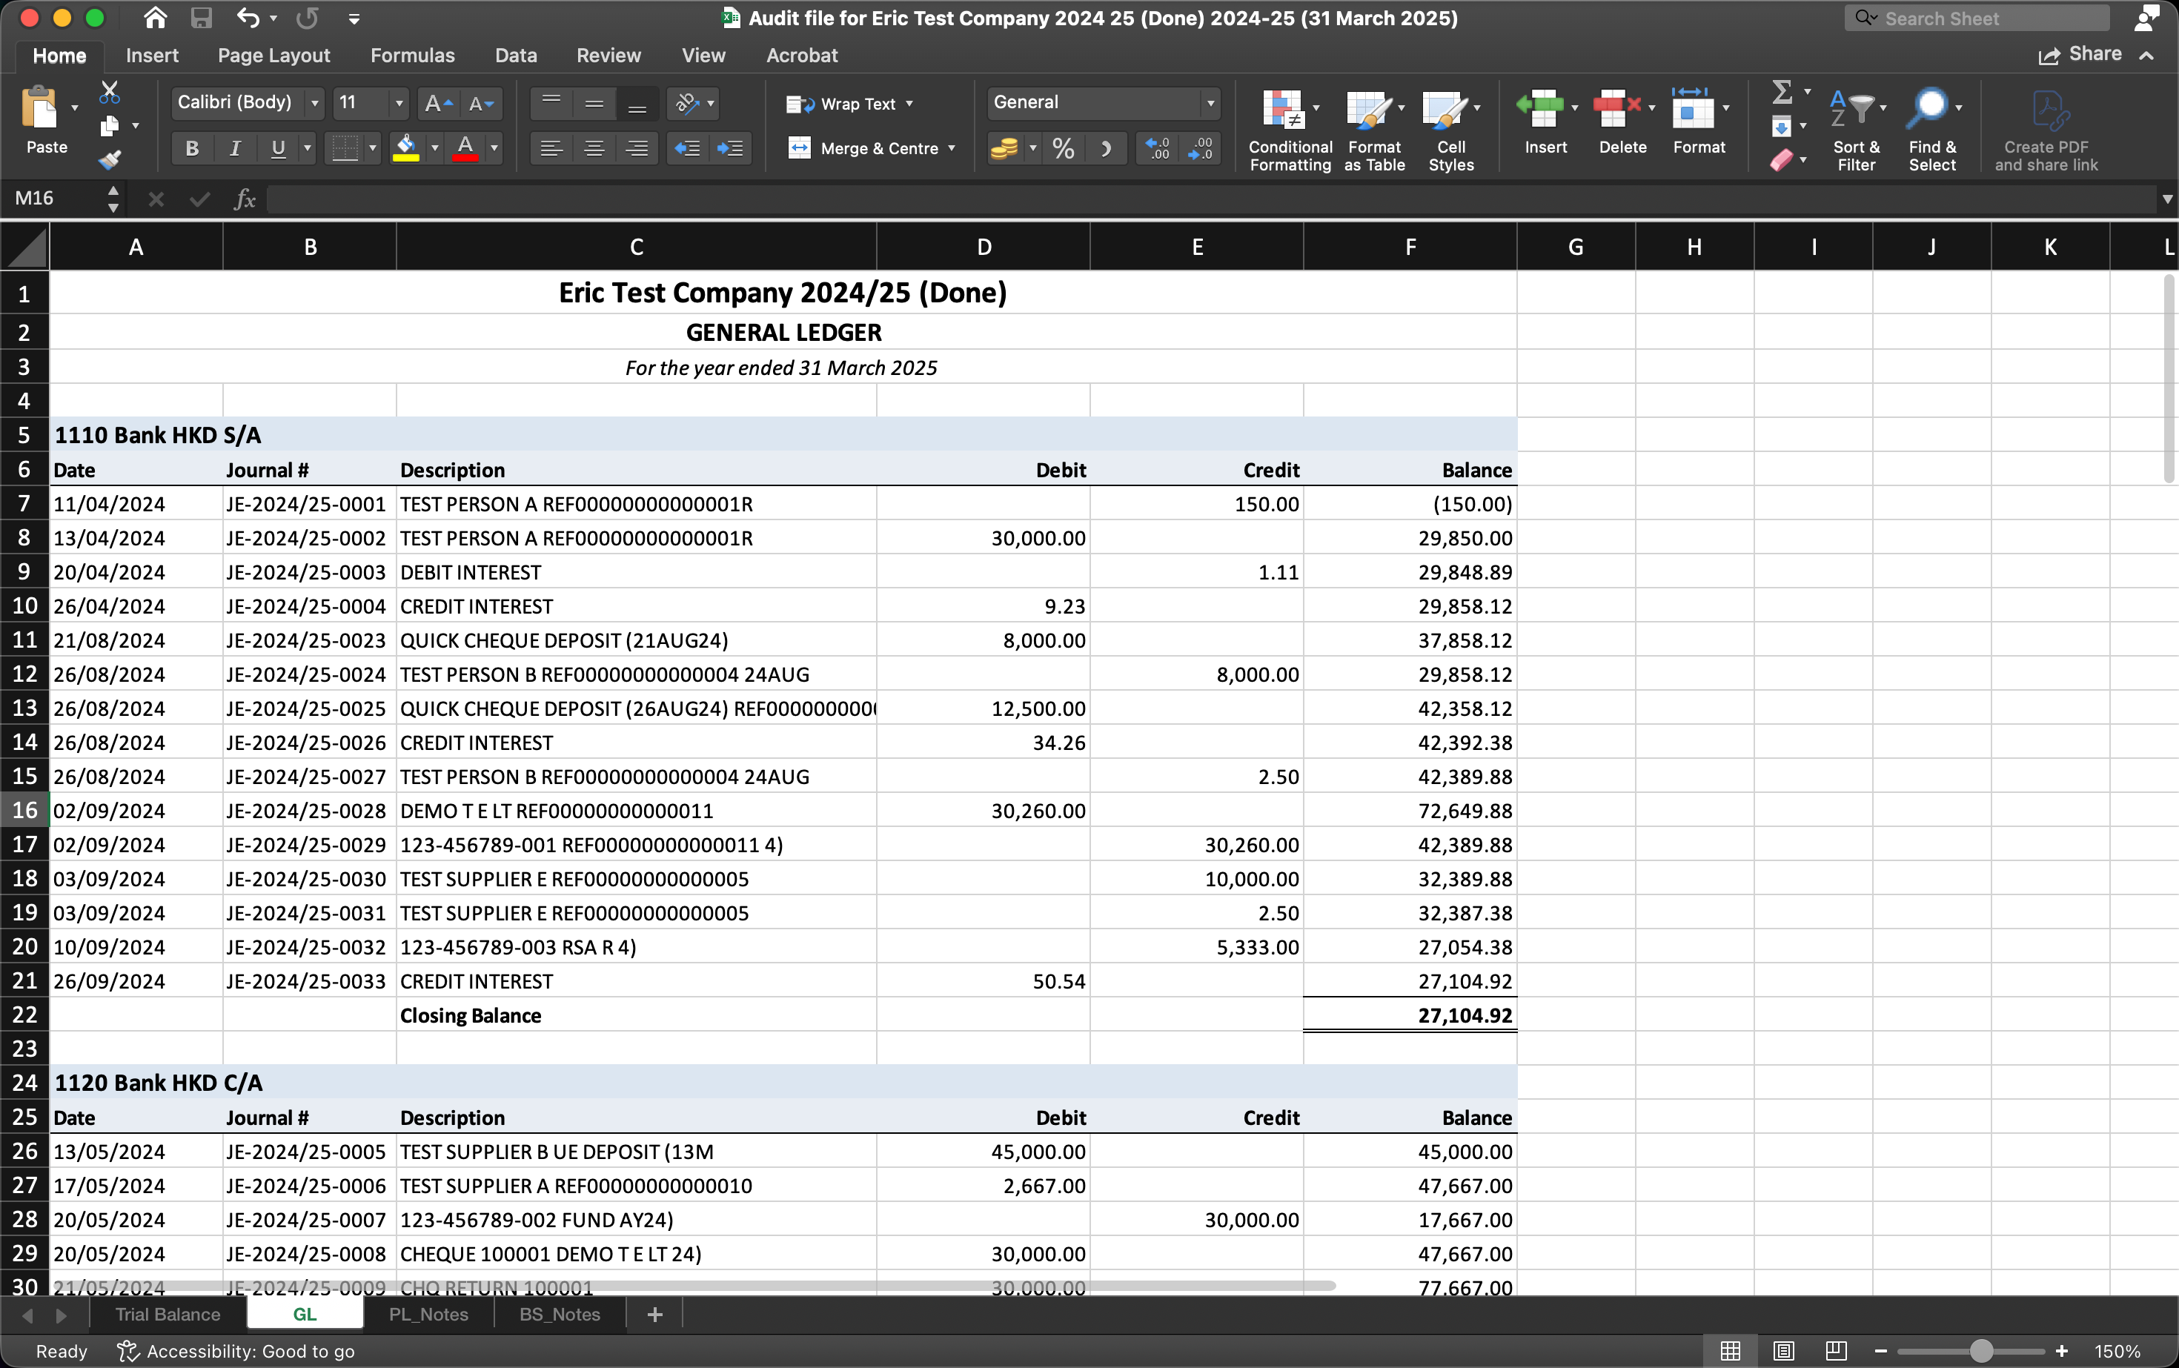
Task: Decrease indent of cell contents
Action: 688,148
